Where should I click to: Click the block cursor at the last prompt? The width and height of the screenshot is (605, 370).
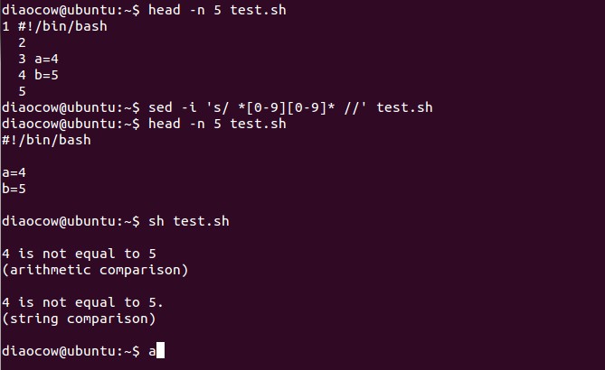tap(160, 351)
